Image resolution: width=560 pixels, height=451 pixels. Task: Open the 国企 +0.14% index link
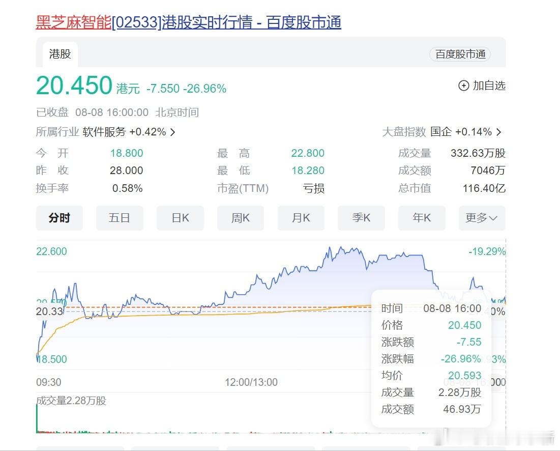click(461, 132)
